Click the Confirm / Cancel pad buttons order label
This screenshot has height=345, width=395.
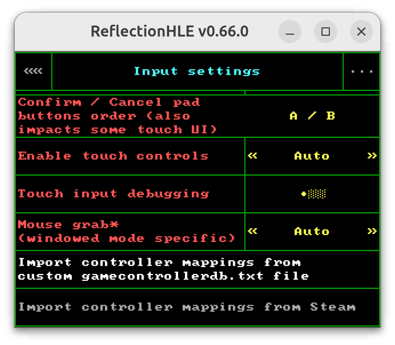(x=117, y=116)
